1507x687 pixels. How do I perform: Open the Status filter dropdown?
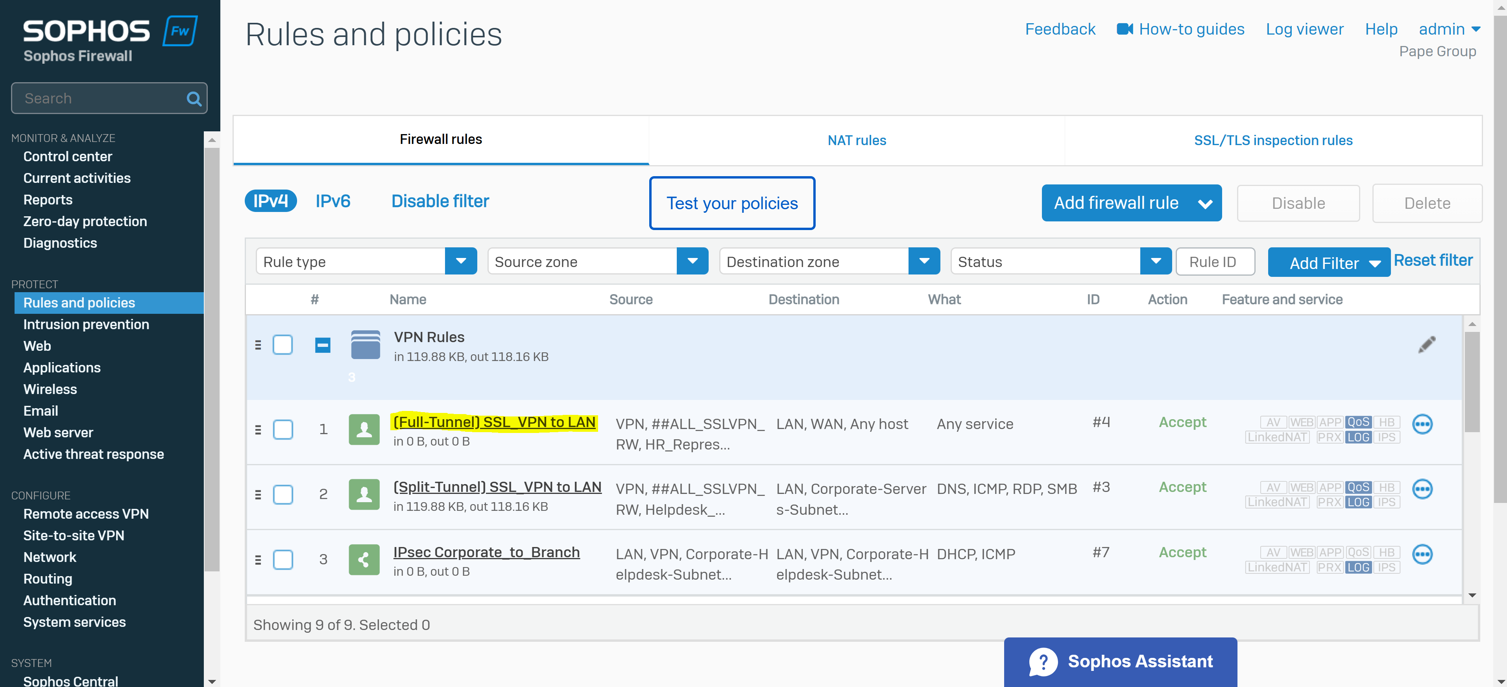click(1061, 262)
